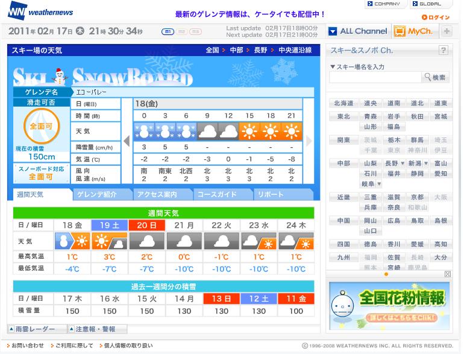Select 栃木 prefecture button
Image resolution: width=464 pixels, height=354 pixels.
394,140
